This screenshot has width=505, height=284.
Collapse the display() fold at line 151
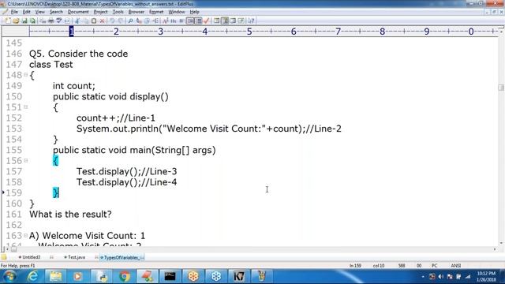26,106
